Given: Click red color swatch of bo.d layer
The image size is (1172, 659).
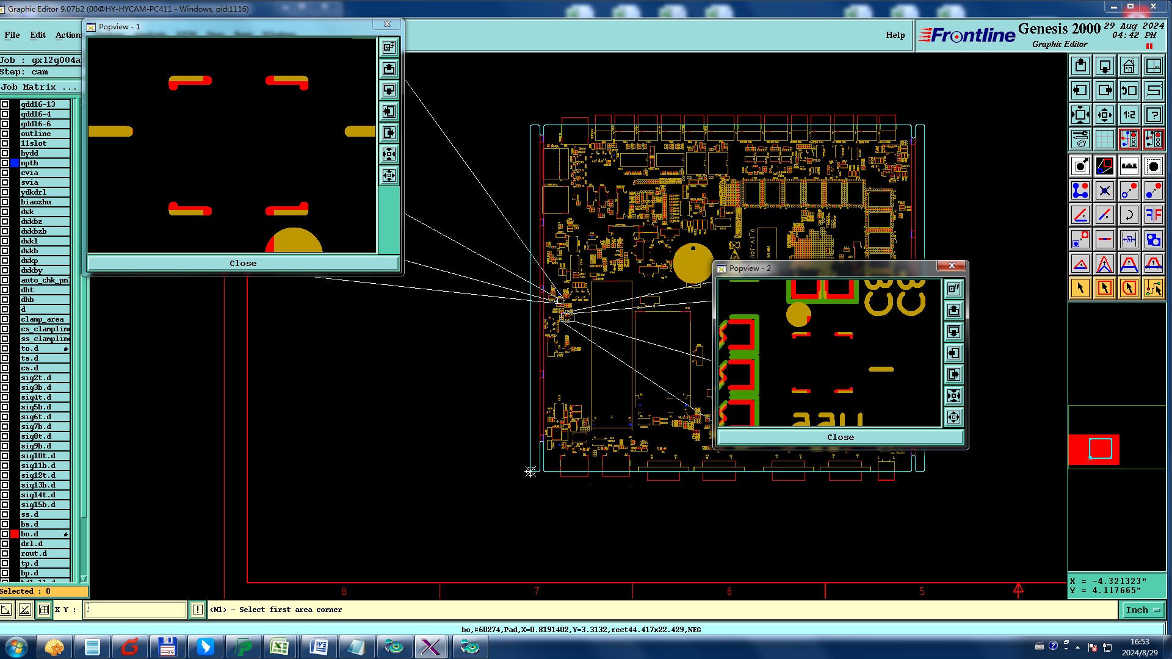Looking at the screenshot, I should (x=15, y=534).
